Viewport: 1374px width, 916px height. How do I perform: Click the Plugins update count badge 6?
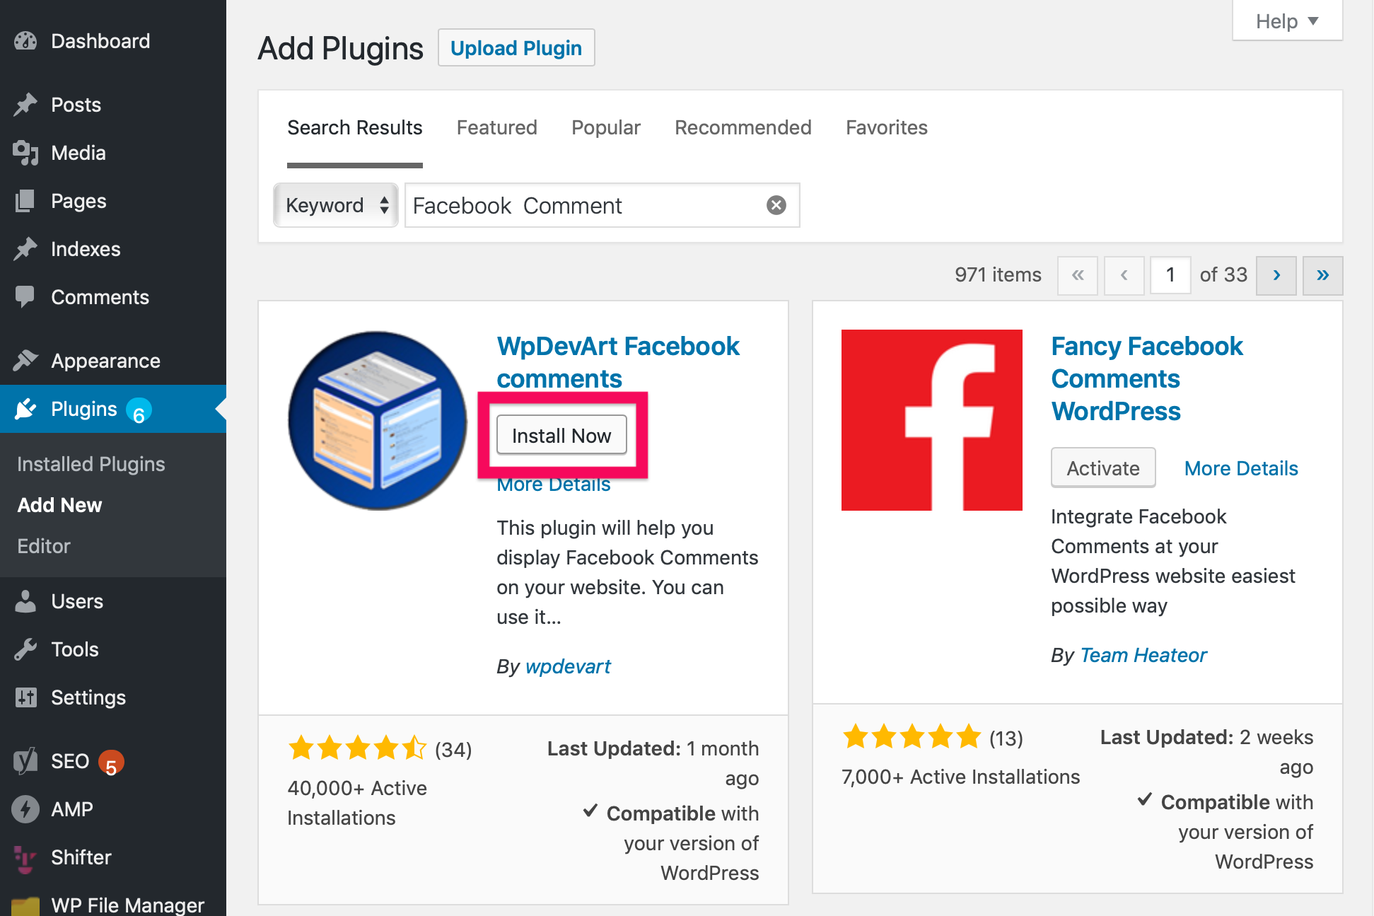point(139,411)
